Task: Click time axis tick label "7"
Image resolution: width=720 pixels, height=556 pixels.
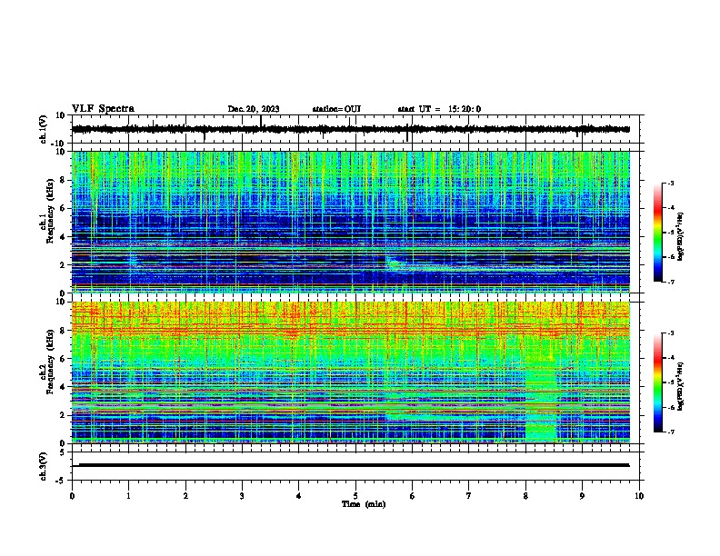Action: point(469,496)
